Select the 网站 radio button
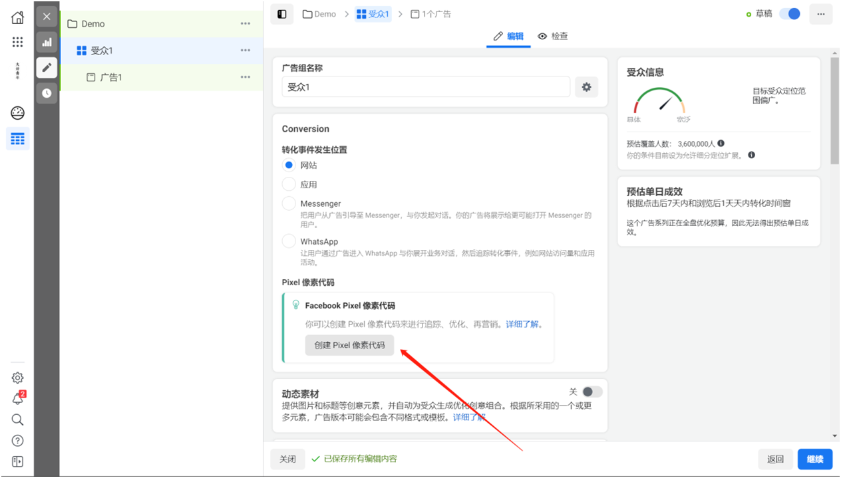Viewport: 841px width, 478px height. 288,165
